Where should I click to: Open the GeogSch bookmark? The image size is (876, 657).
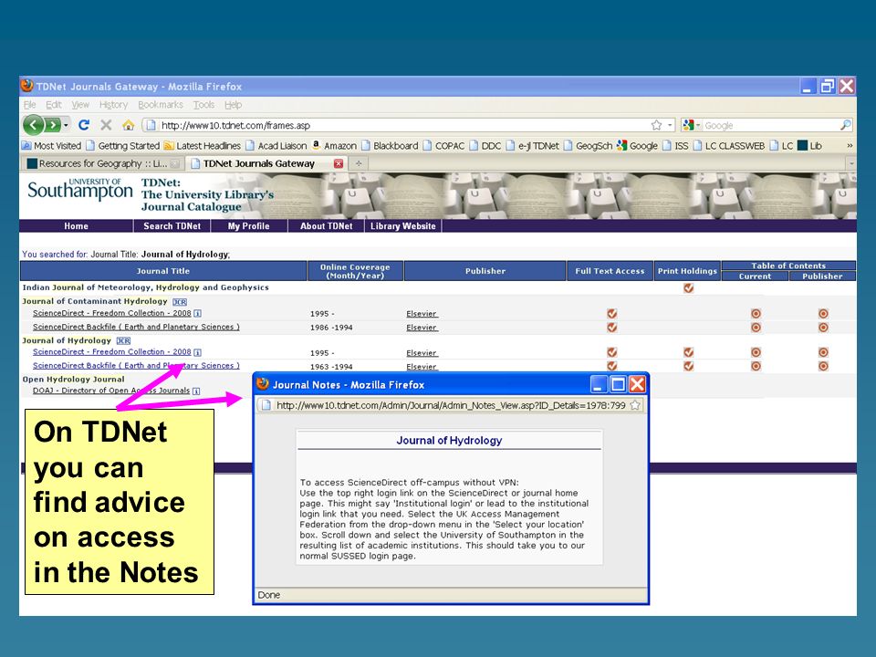pos(589,146)
